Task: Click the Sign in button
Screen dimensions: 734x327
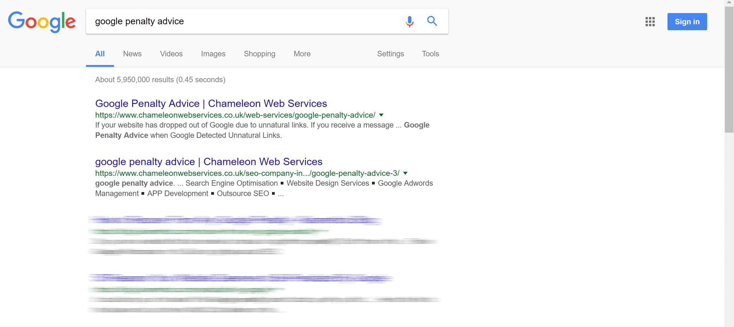Action: [687, 21]
